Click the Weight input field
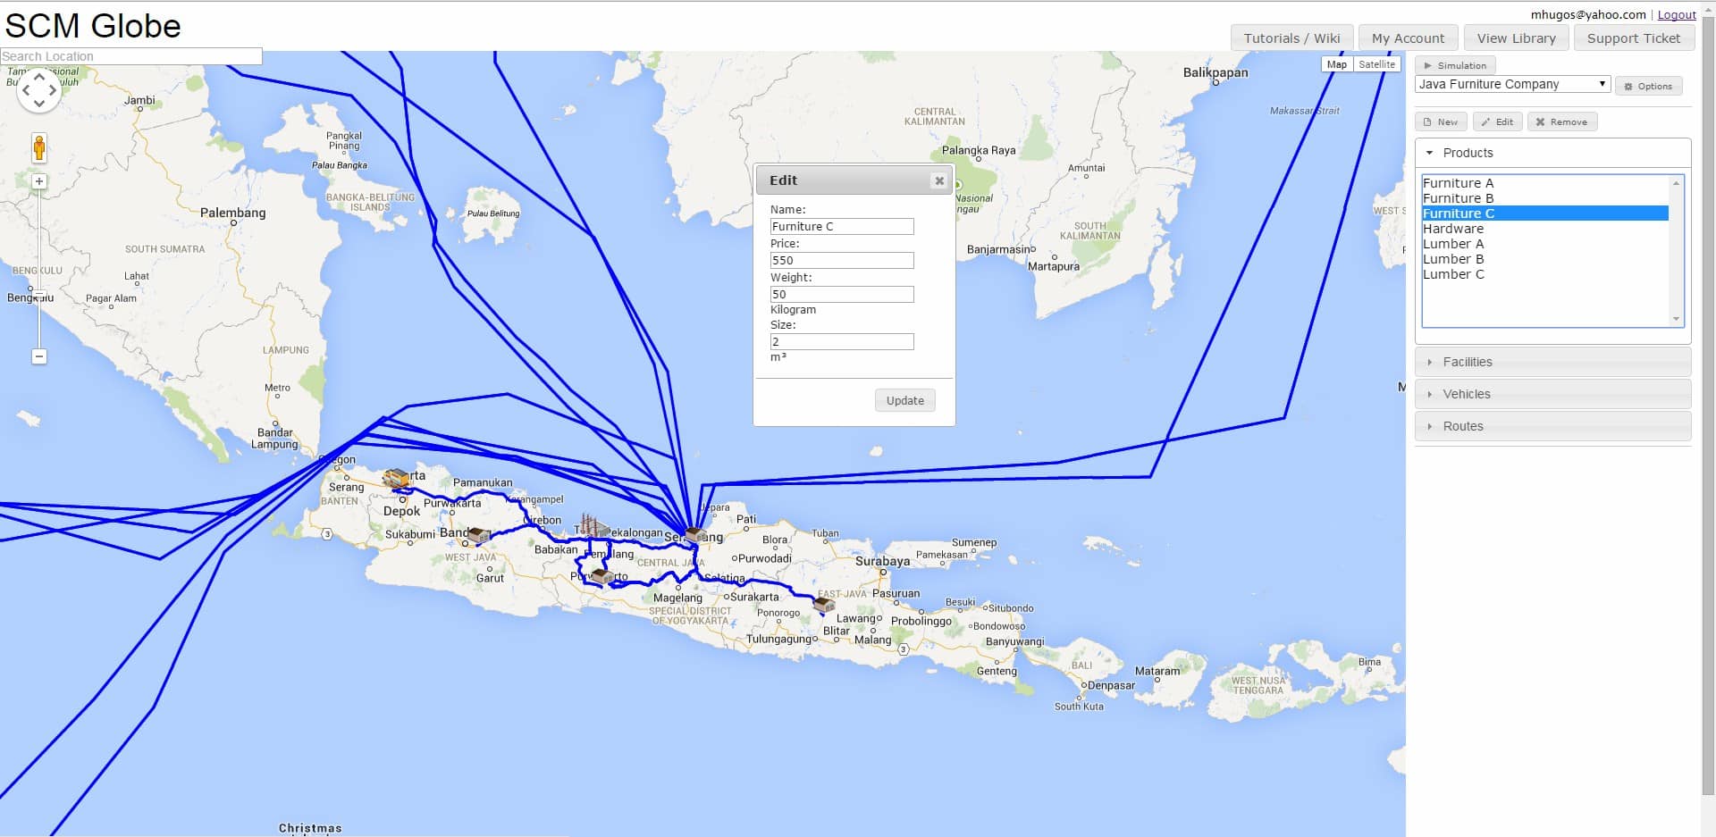This screenshot has width=1716, height=837. (842, 295)
